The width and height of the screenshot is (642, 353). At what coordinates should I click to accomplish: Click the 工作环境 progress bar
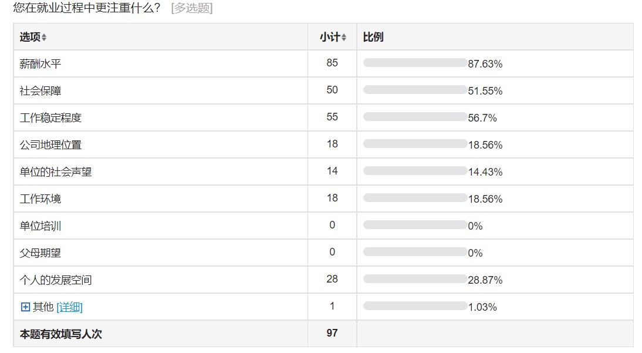pos(414,198)
